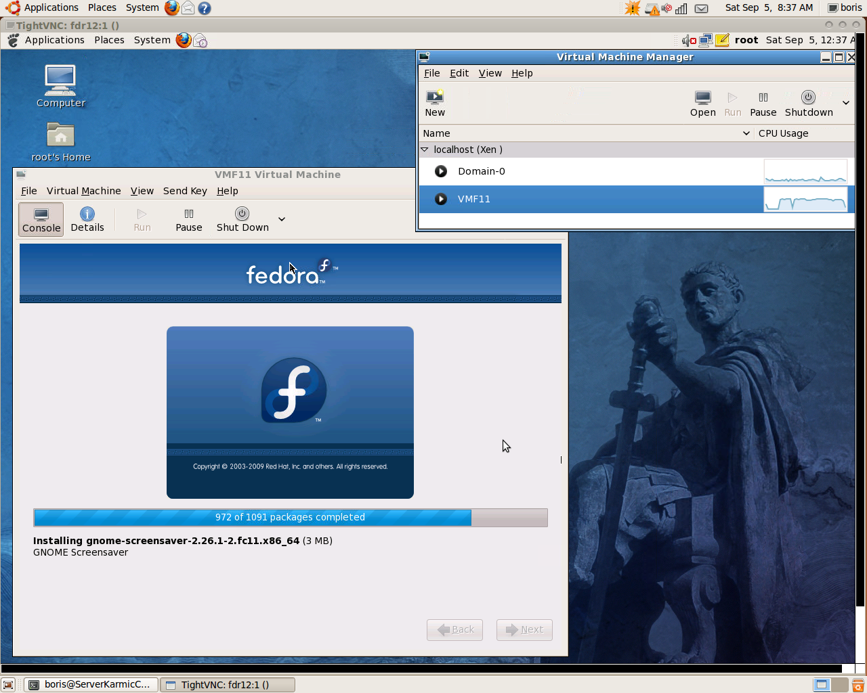
Task: Select the Domain-0 row
Action: 637,171
